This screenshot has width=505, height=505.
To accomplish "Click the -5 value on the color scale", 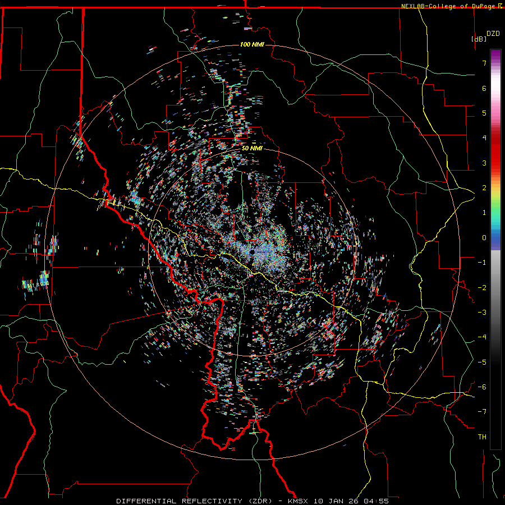I will [482, 362].
